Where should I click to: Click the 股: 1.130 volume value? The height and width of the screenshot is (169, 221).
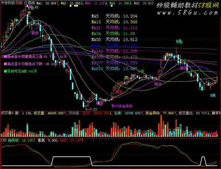click(23, 113)
